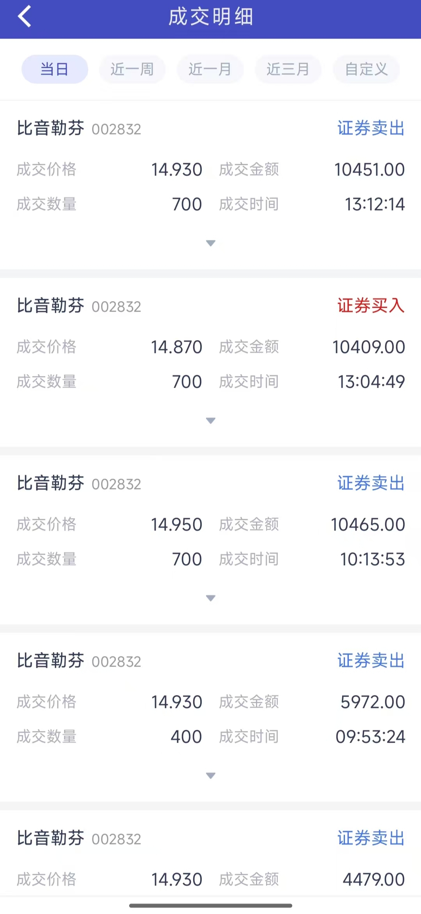Tap 证券卖出 on the 13:12:14 trade

(371, 128)
